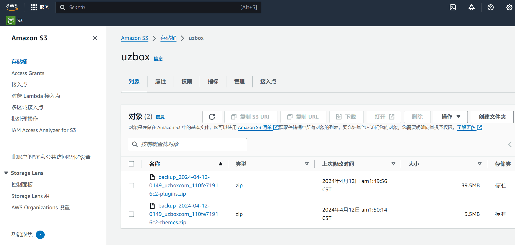515x245 pixels.
Task: Select the backup plugins.zip checkbox
Action: pyautogui.click(x=131, y=185)
